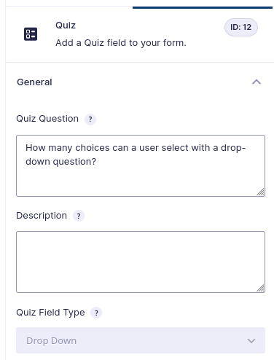Focus the empty Description text area
This screenshot has width=274, height=360.
pos(141,262)
